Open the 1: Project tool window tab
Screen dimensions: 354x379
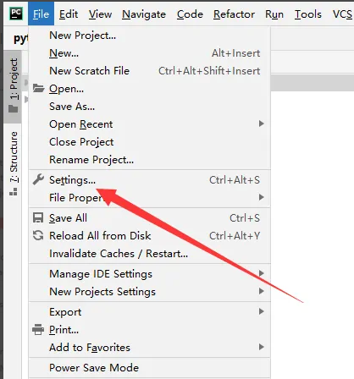click(x=13, y=86)
